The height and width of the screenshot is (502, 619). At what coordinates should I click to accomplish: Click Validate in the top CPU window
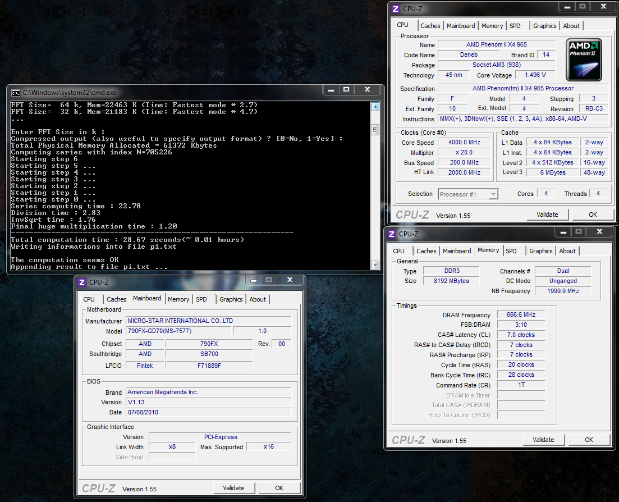click(547, 215)
